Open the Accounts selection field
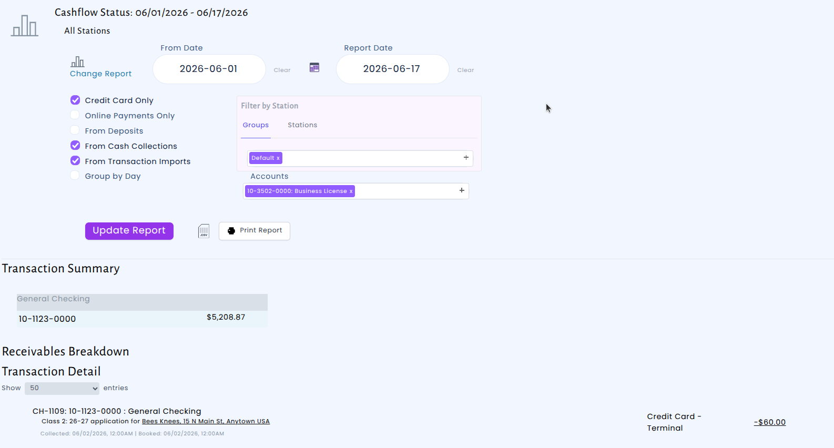834x448 pixels. (356, 191)
